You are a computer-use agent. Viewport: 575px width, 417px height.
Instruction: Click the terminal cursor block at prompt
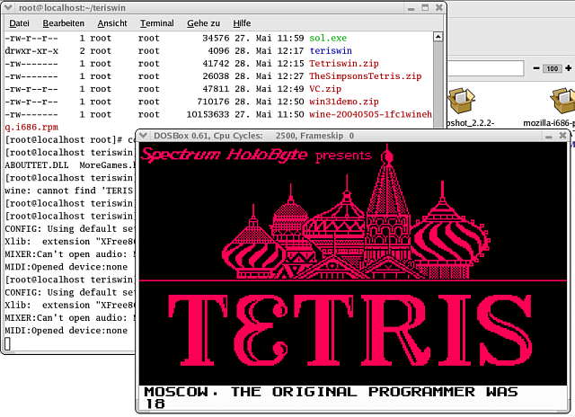tap(7, 343)
